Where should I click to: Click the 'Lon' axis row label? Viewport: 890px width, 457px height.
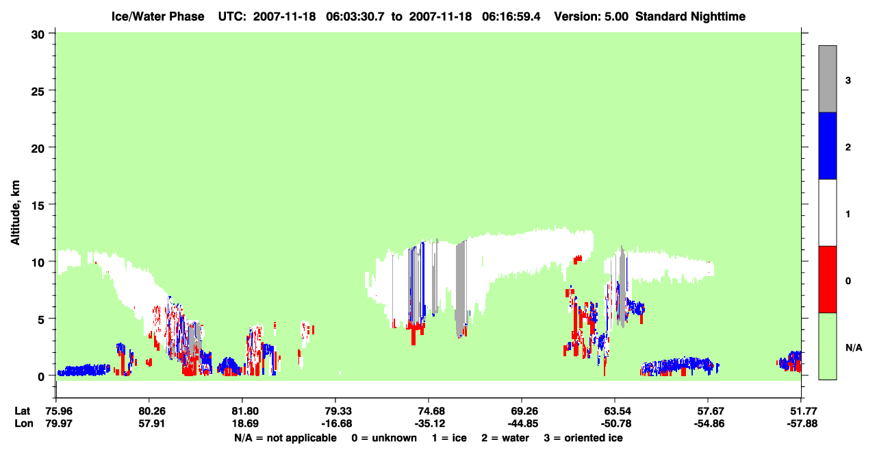tap(23, 424)
